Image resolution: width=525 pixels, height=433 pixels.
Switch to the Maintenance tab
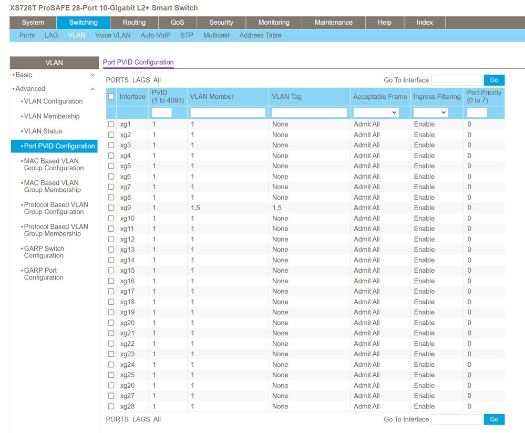click(x=334, y=23)
